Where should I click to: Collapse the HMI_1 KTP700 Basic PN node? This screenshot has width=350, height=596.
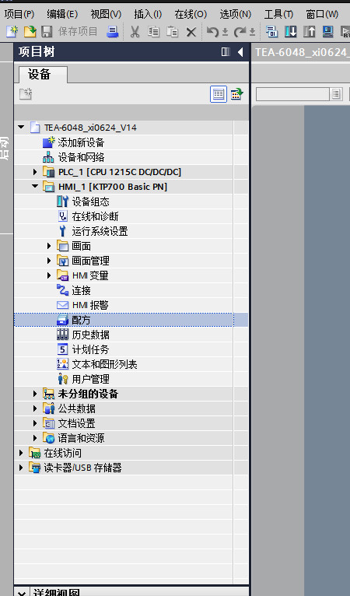(34, 187)
